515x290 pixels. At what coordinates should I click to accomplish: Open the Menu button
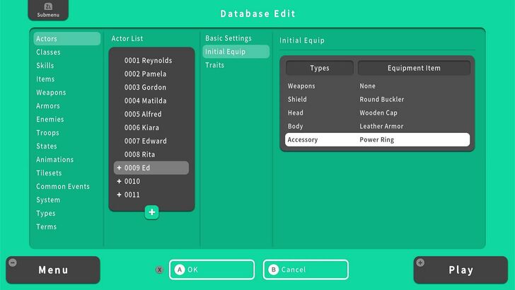click(x=53, y=270)
